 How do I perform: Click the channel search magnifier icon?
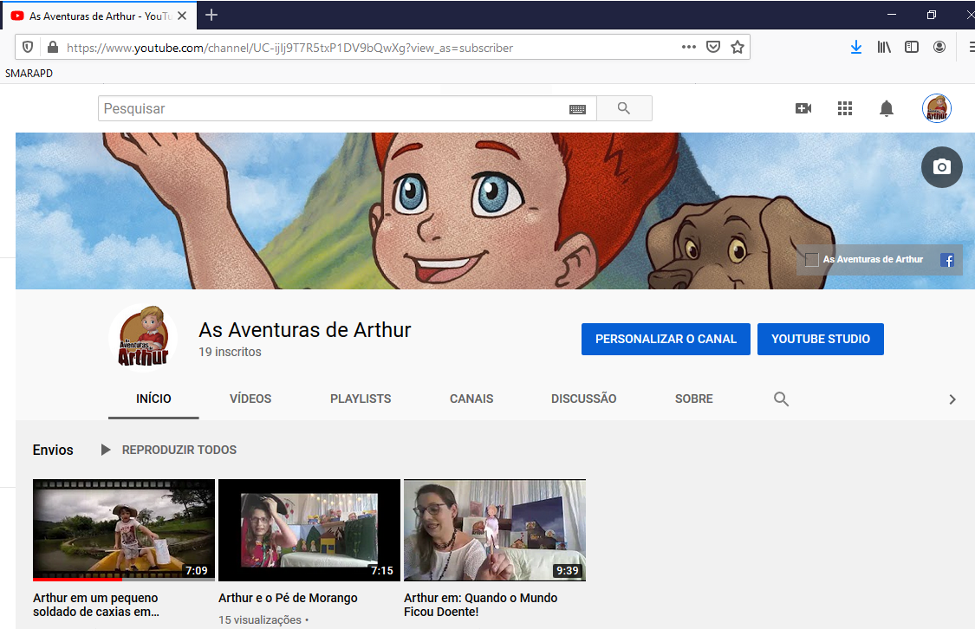click(781, 399)
